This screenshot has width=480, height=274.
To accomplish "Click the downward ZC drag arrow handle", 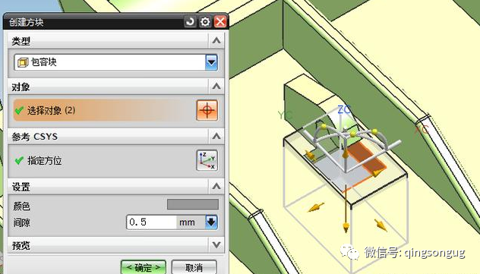I will (x=346, y=227).
